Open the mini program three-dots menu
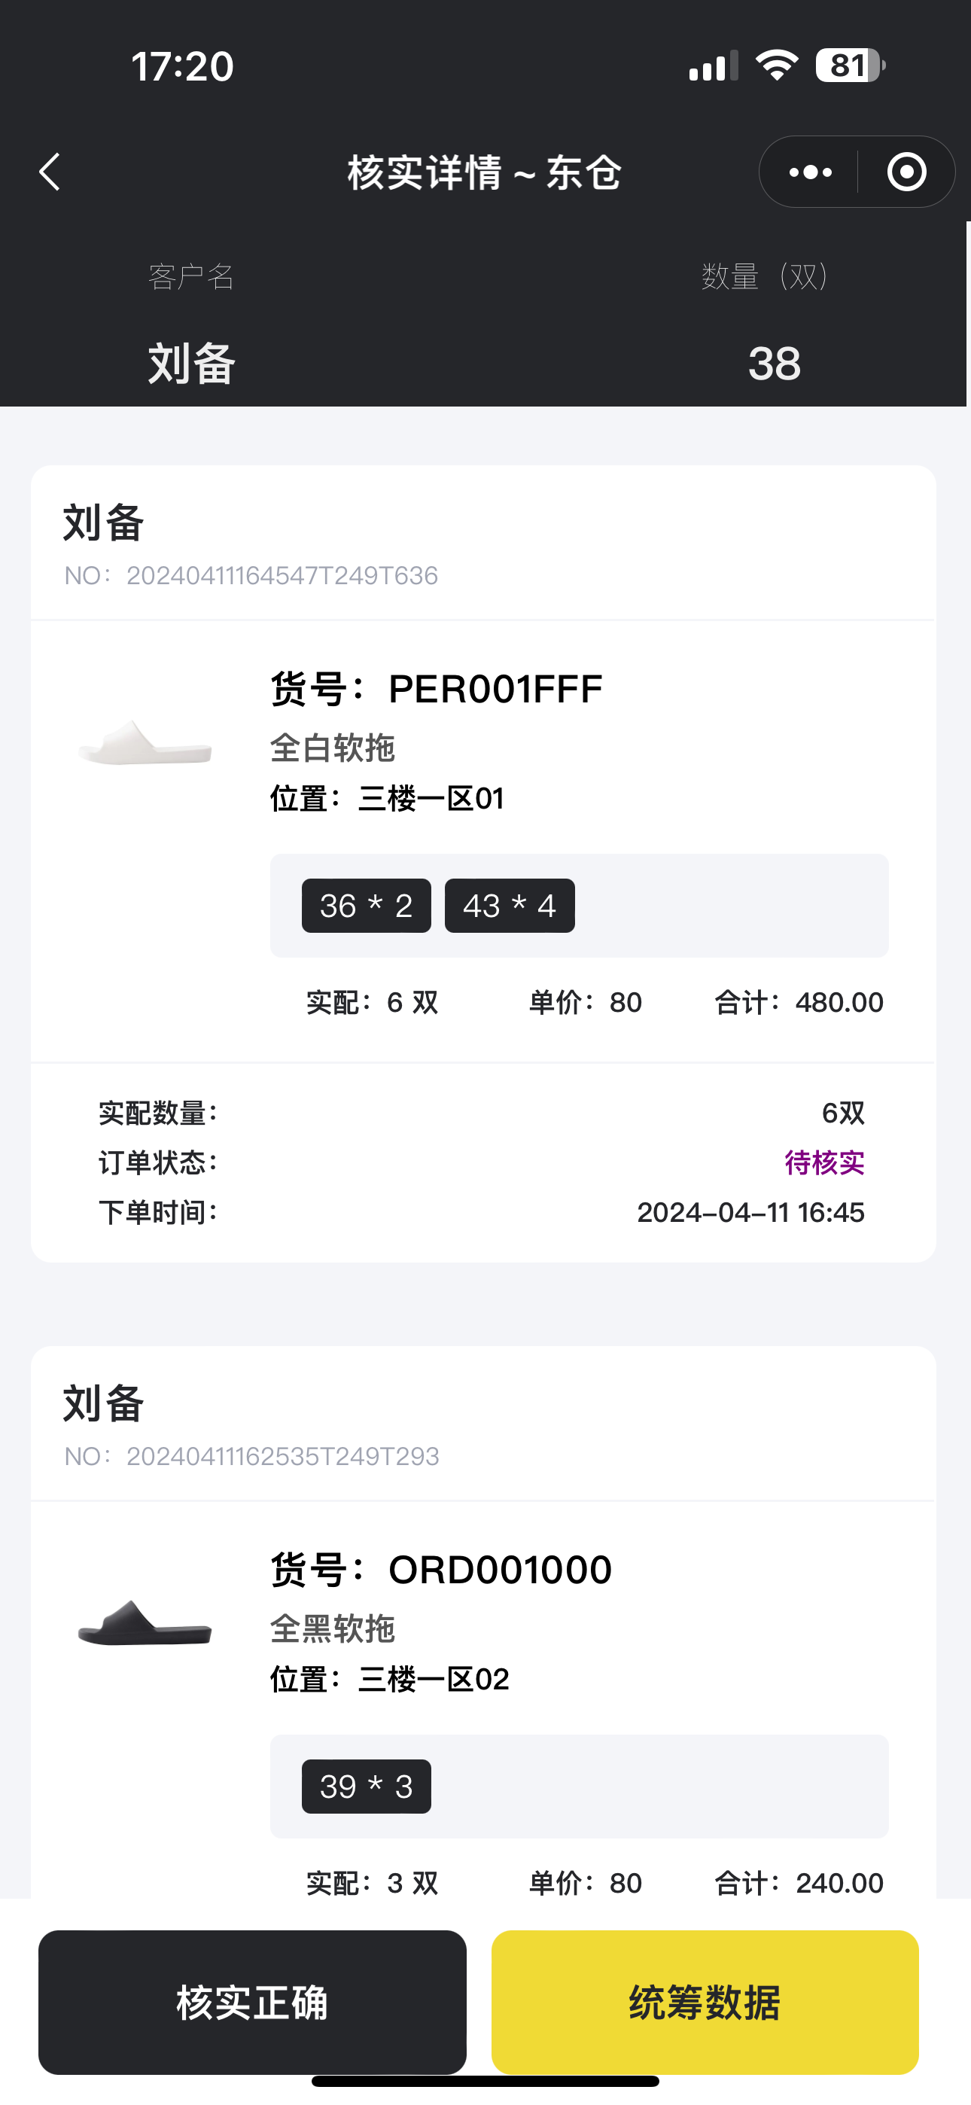This screenshot has height=2105, width=971. click(810, 172)
